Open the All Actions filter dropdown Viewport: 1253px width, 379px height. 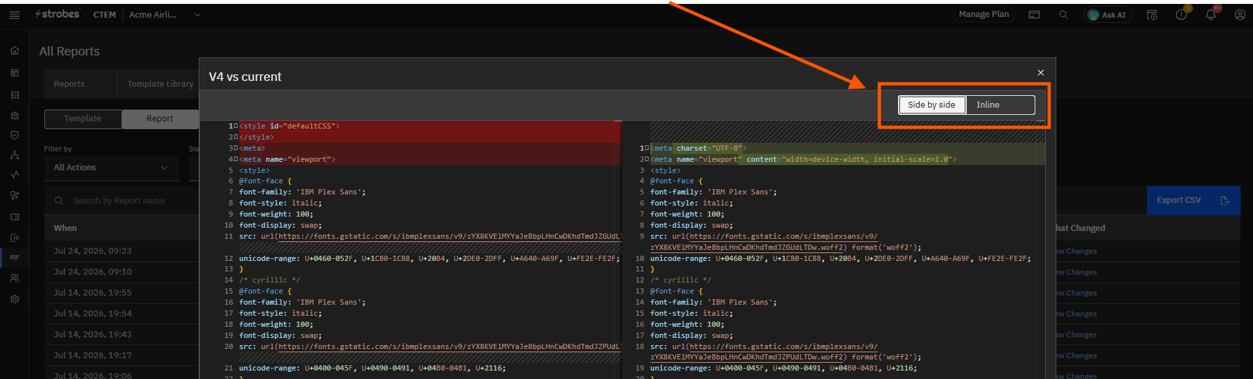[111, 168]
